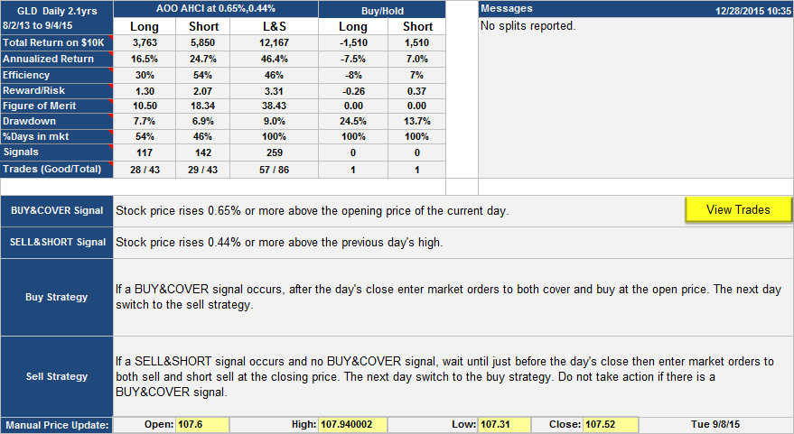Select the Buy Strategy label cell

click(x=57, y=297)
